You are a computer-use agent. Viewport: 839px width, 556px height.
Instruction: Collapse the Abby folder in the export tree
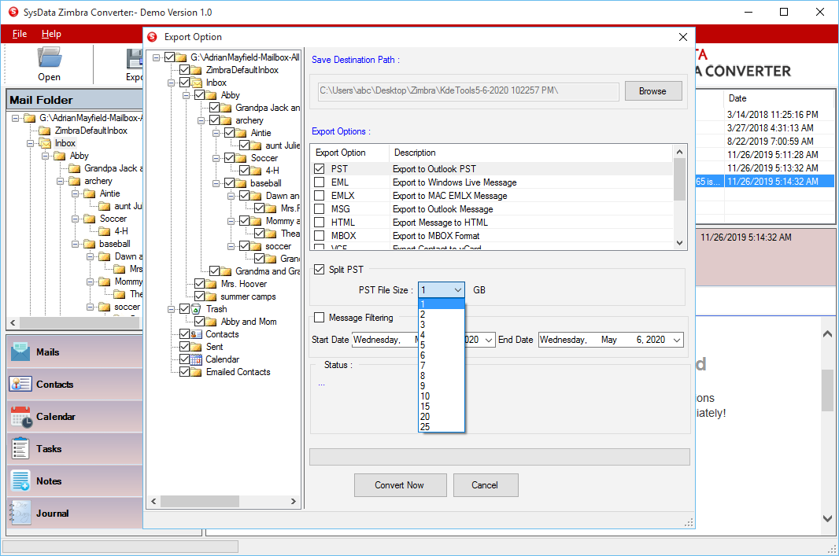[x=187, y=94]
